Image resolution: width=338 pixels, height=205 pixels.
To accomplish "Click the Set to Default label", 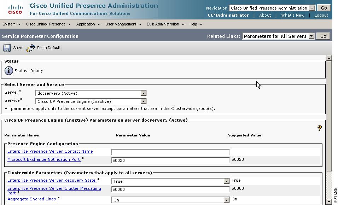I will tap(48, 48).
